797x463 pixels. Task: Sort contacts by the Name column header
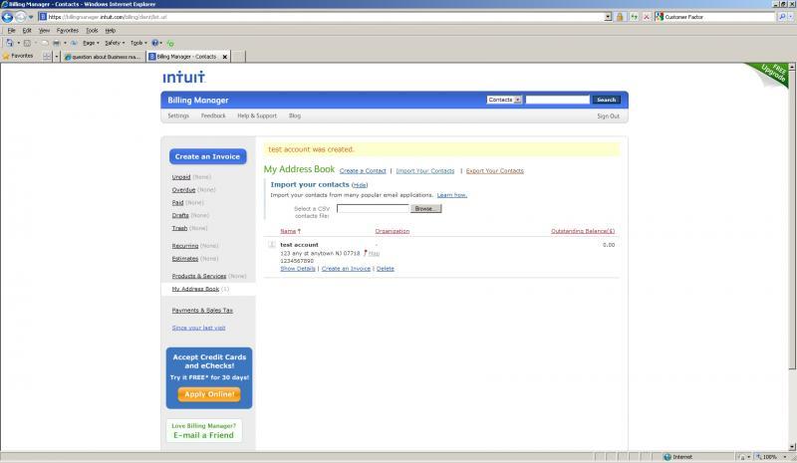(288, 231)
